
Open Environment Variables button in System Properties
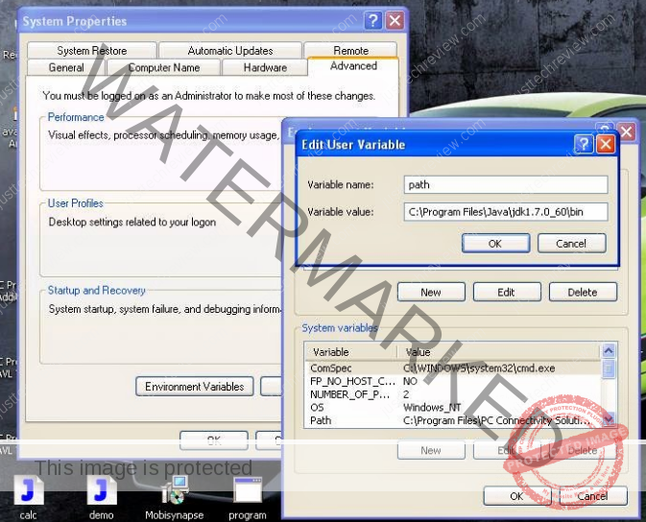click(195, 387)
